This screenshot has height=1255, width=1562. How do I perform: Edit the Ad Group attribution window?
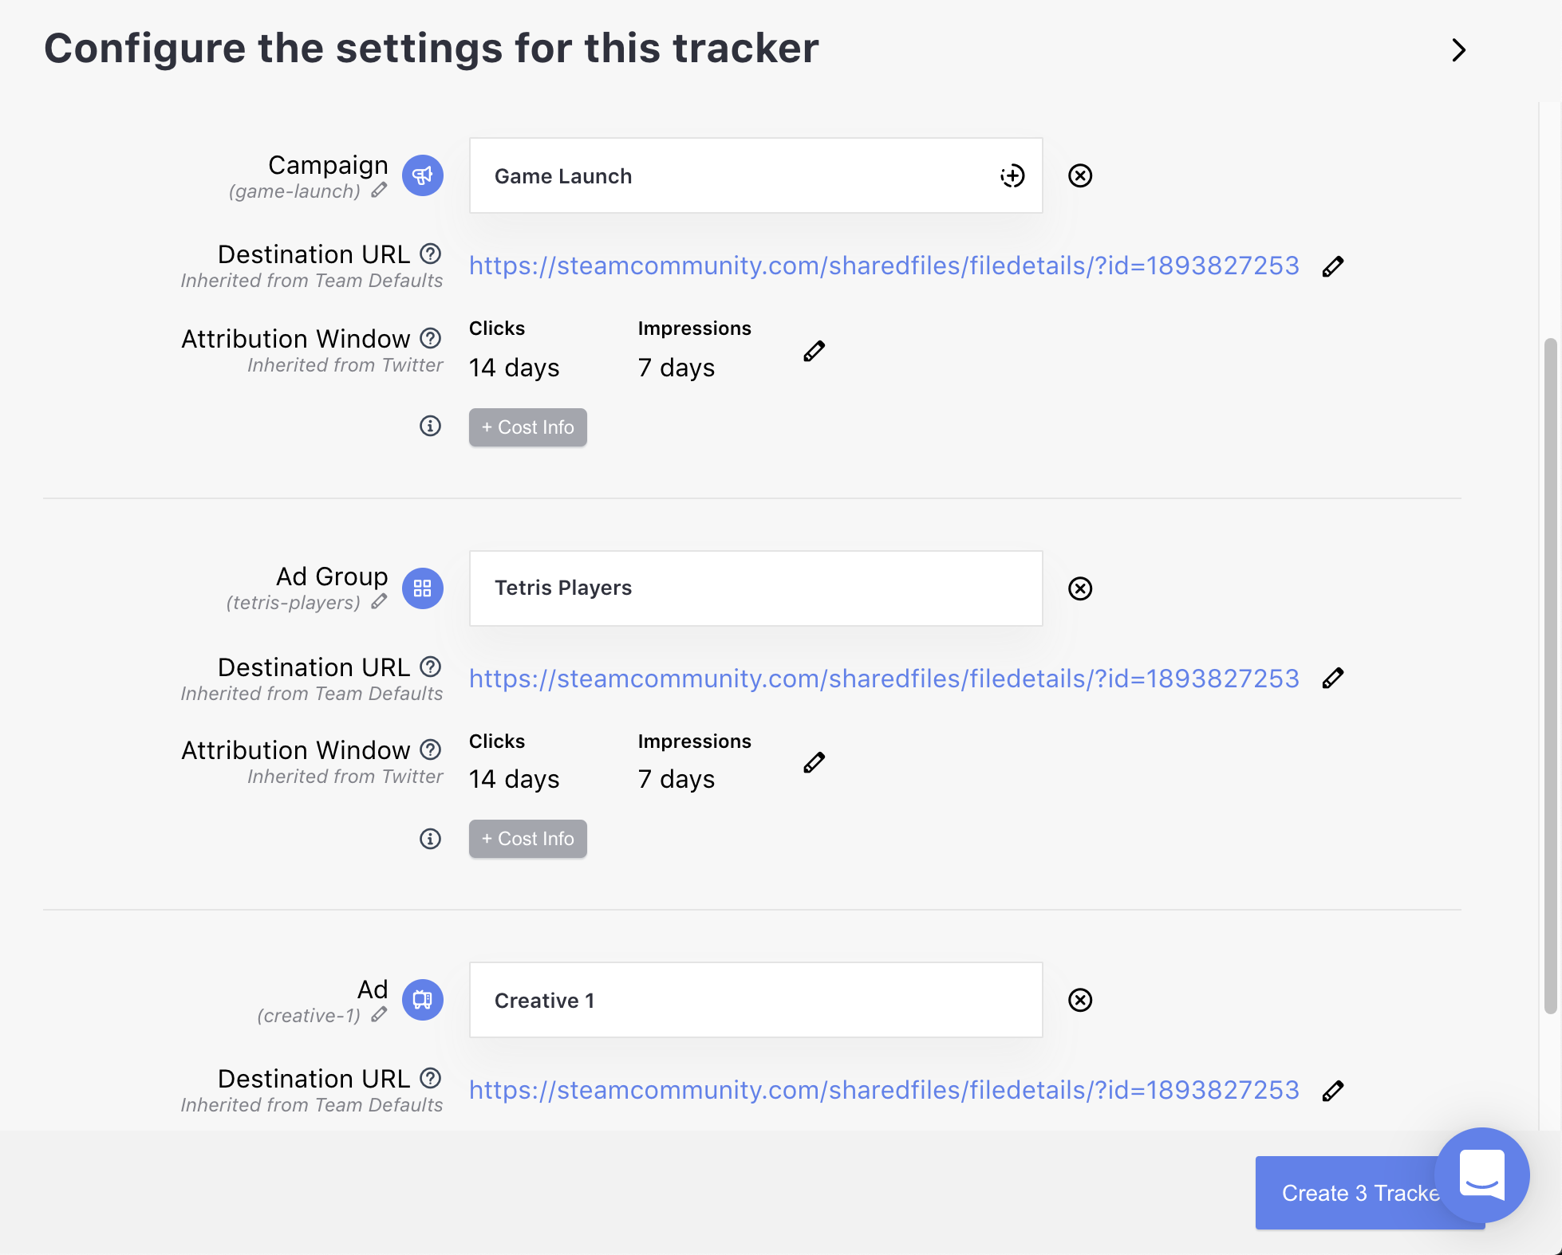click(x=815, y=762)
